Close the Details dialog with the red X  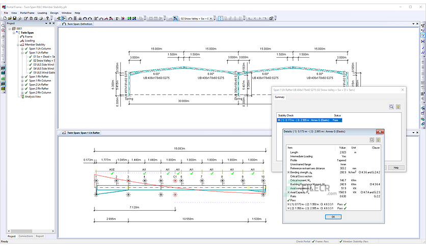[380, 132]
